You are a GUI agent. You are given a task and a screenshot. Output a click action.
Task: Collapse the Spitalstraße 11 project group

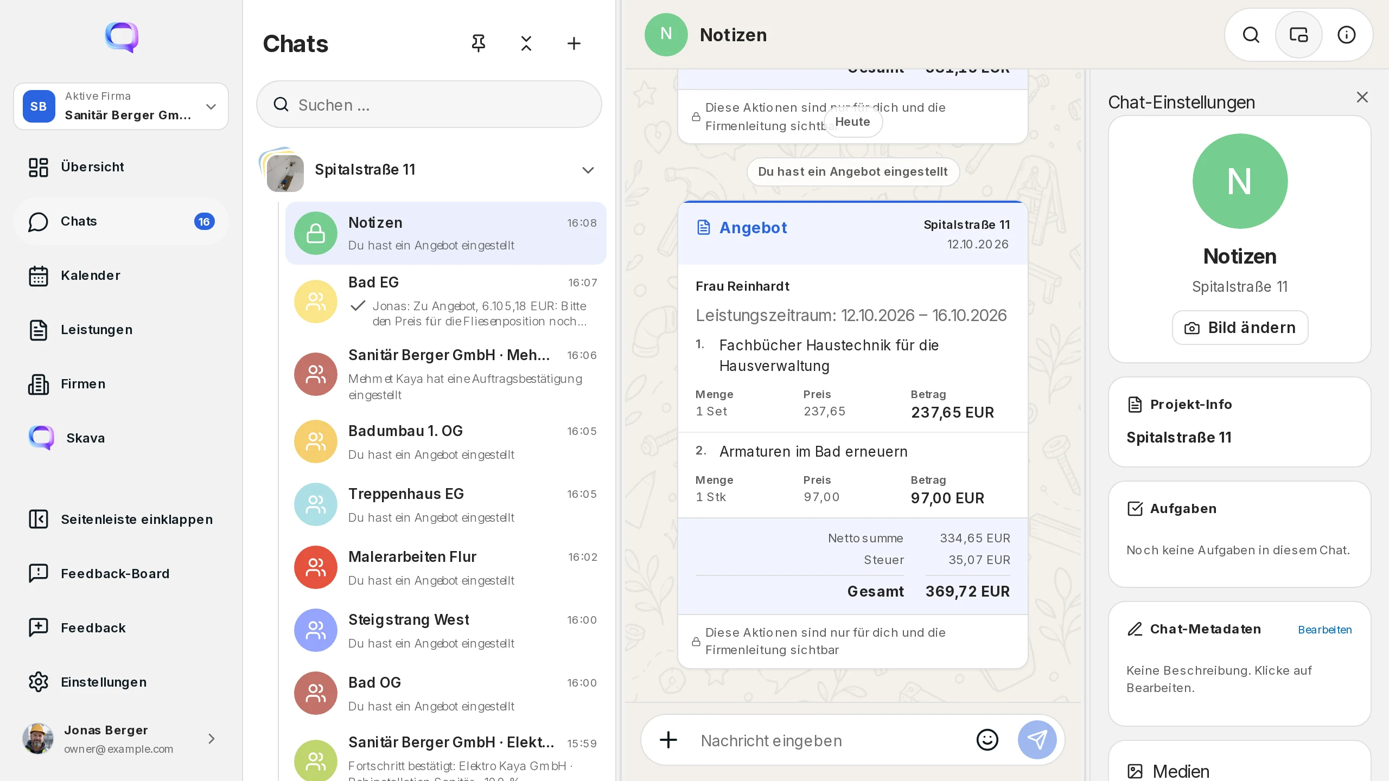pos(588,170)
